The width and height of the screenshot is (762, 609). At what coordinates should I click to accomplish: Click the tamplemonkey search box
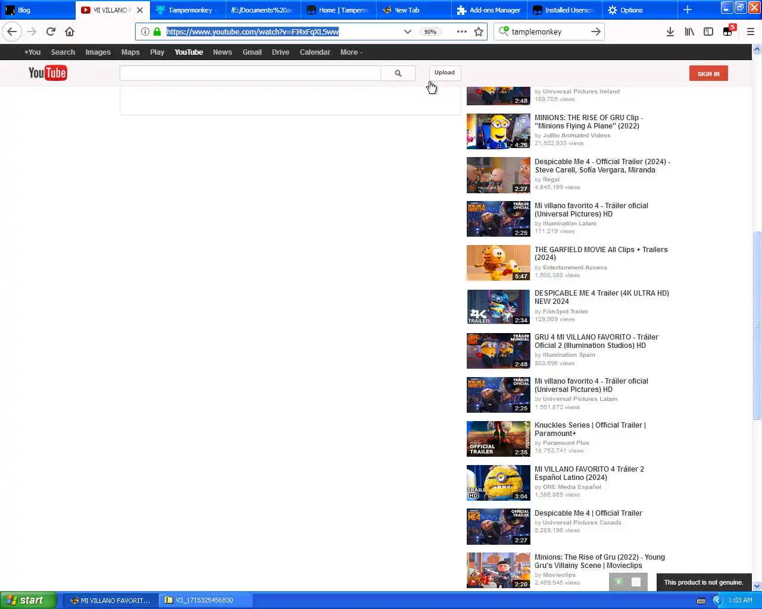coord(549,32)
